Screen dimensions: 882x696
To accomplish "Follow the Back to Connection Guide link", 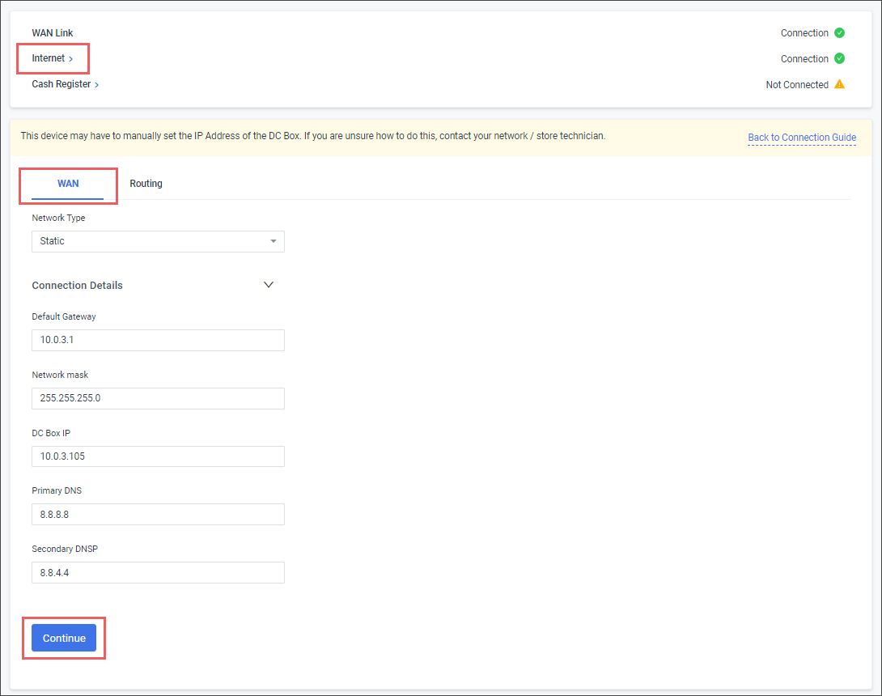I will click(x=802, y=138).
